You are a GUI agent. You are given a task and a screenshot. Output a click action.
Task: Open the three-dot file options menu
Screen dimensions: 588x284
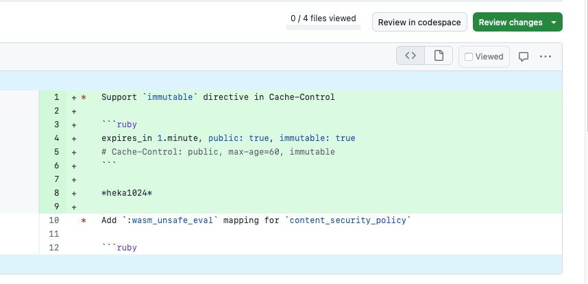(x=546, y=57)
